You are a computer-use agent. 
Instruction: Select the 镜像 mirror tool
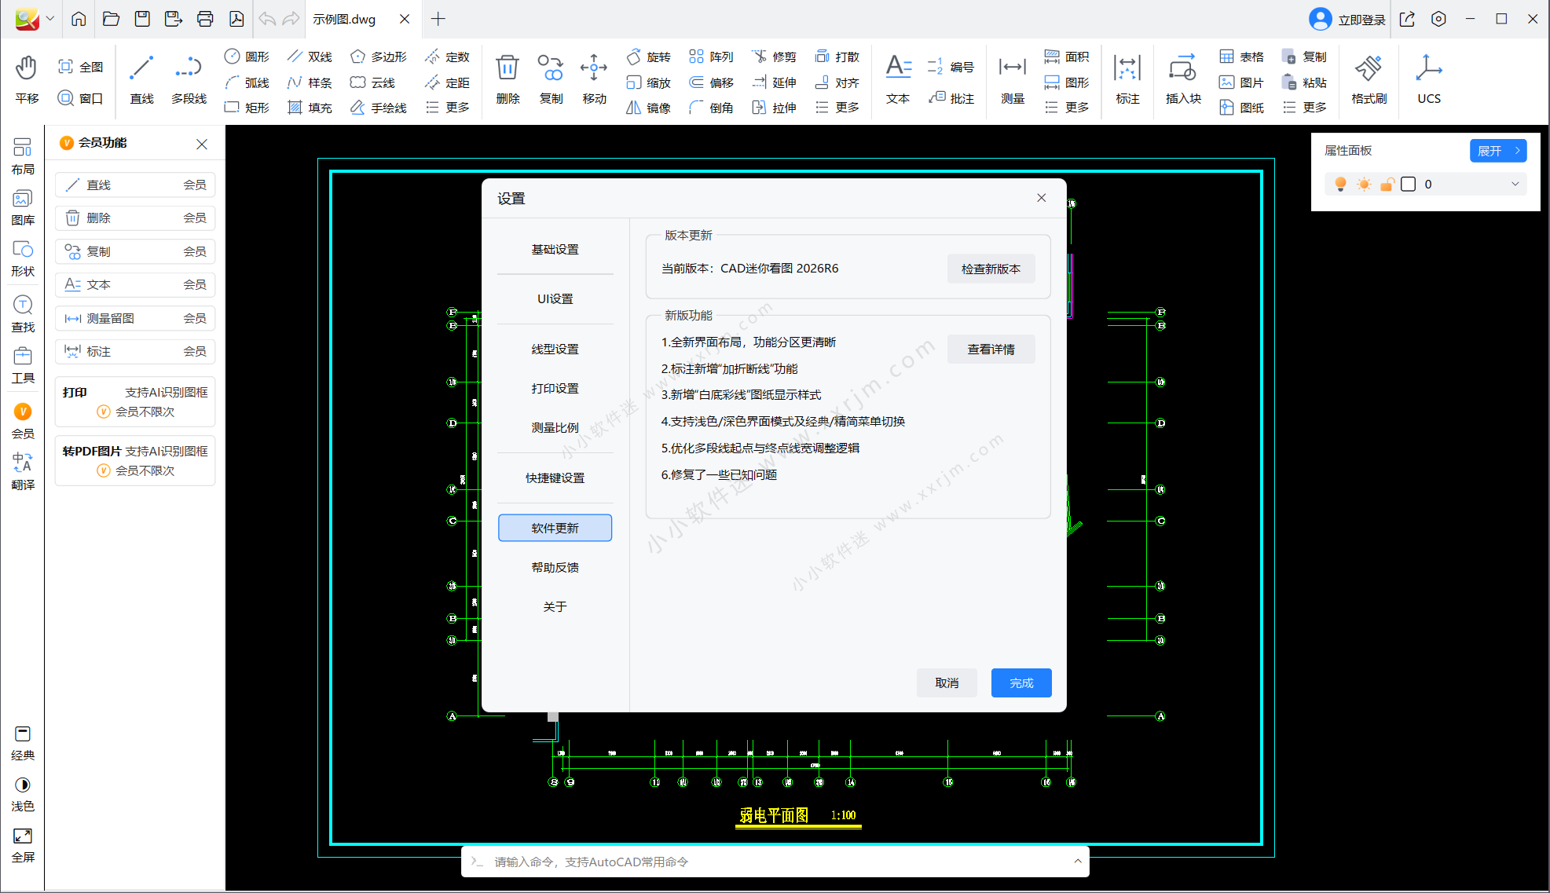coord(649,108)
